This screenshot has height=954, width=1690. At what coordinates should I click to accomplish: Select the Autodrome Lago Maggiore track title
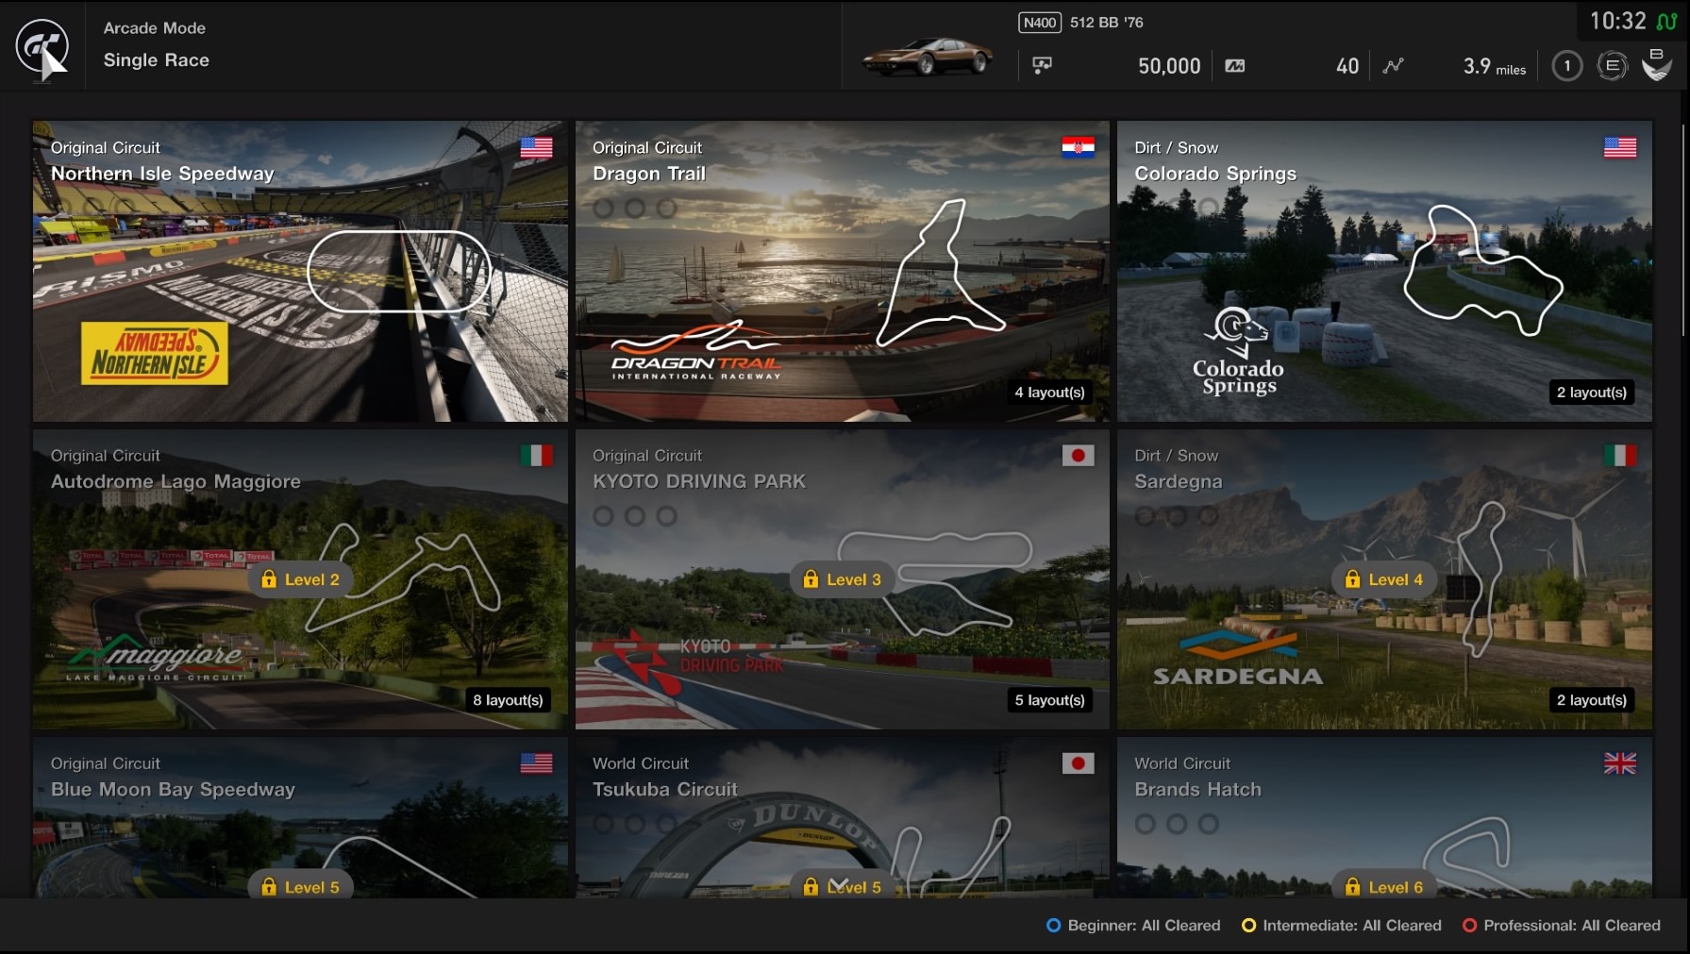(176, 481)
